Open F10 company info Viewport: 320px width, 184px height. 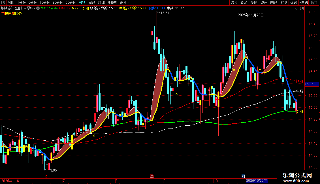coord(284,3)
